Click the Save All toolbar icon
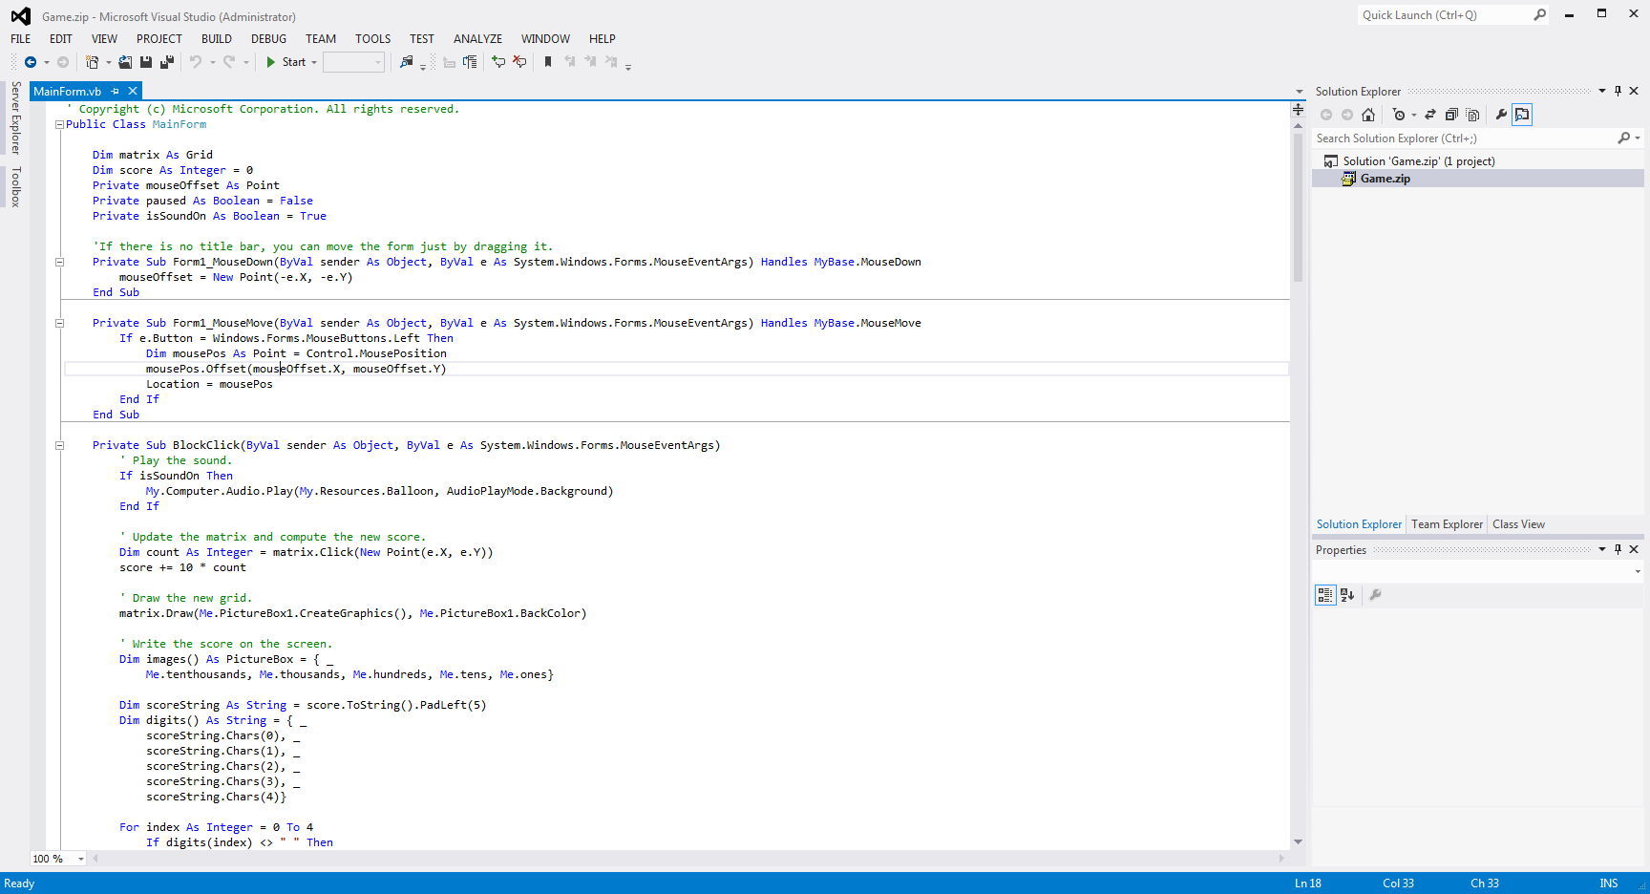 click(x=167, y=62)
